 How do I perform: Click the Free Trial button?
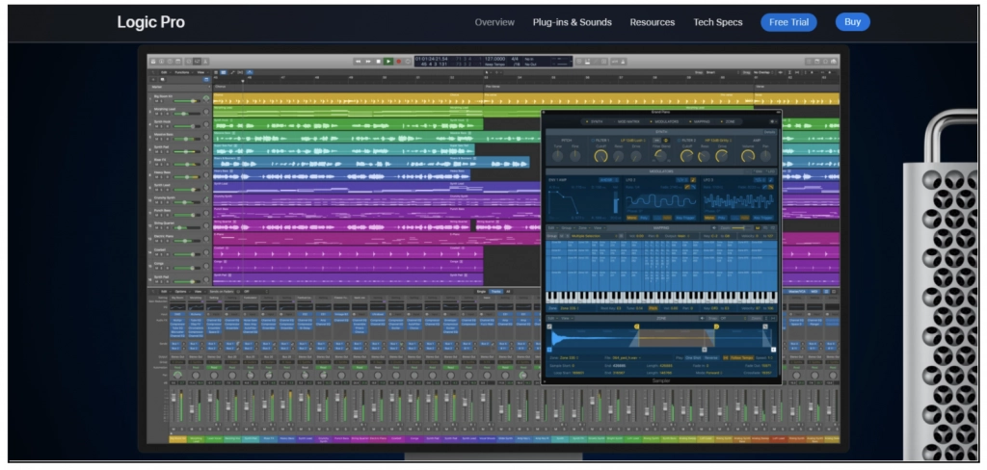tap(787, 22)
